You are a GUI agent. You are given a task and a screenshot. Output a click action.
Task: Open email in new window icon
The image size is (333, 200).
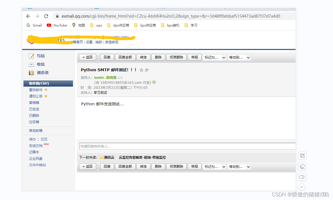click(147, 70)
